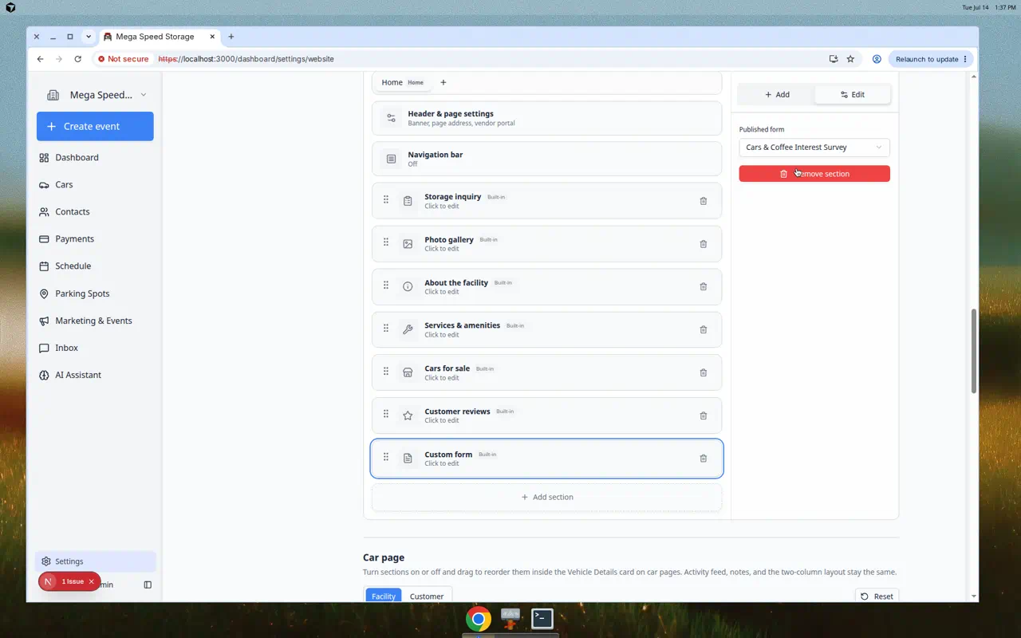Open the Published form dropdown
The height and width of the screenshot is (638, 1021).
(814, 148)
